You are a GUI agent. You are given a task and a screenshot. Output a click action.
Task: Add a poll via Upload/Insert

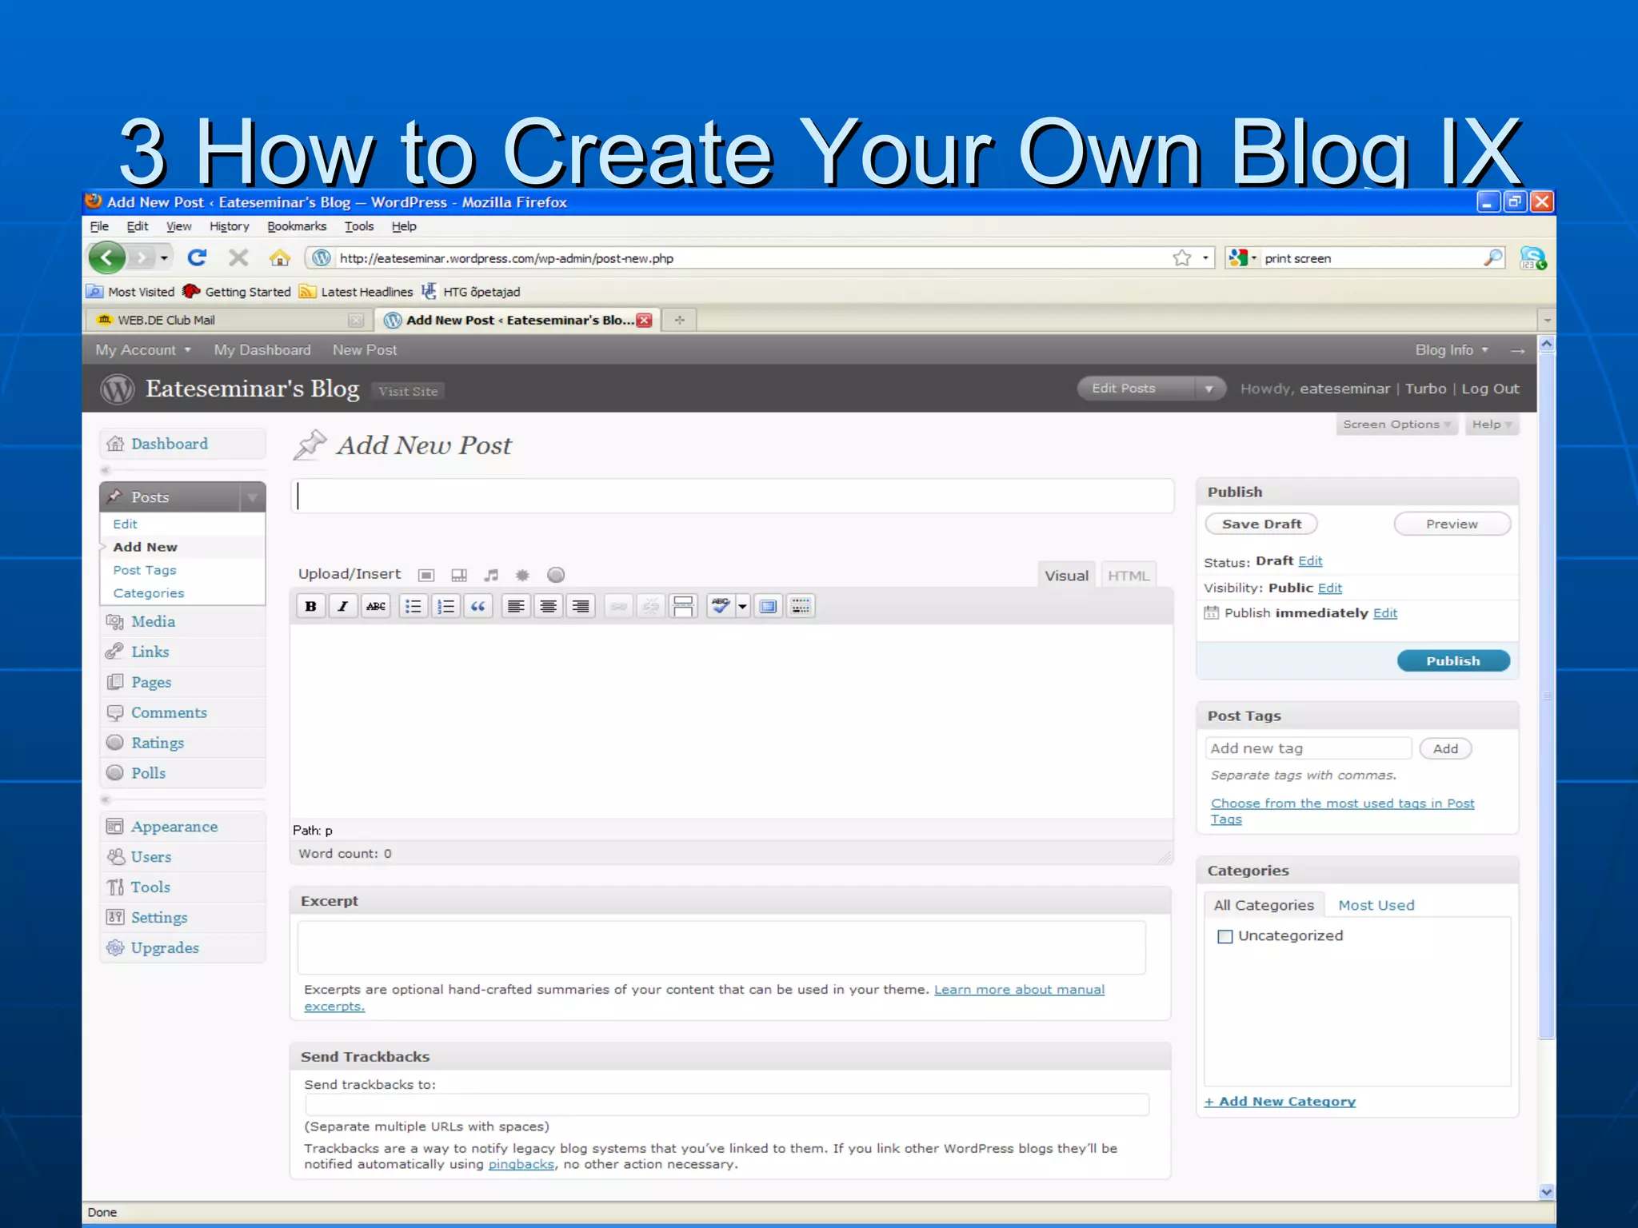(556, 575)
